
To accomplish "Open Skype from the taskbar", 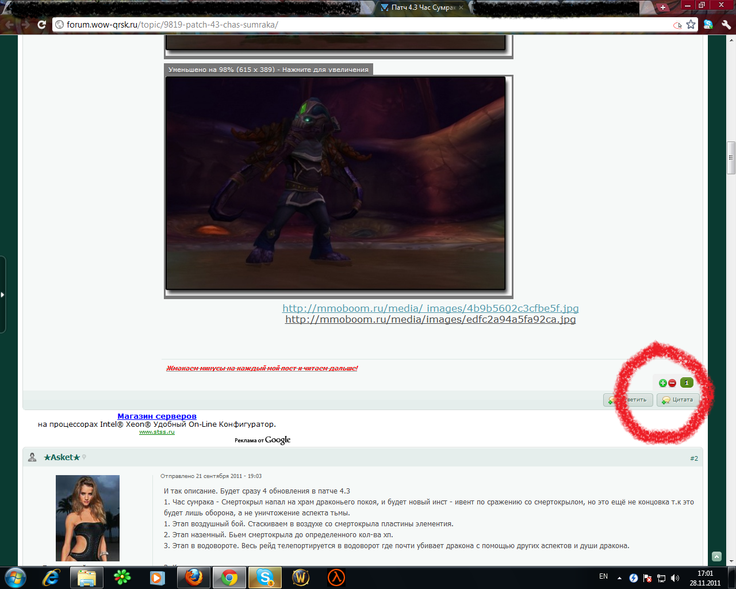I will (265, 577).
